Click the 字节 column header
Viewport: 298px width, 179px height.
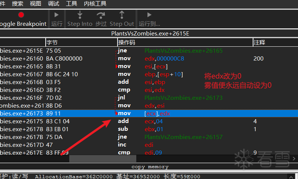pos(82,42)
